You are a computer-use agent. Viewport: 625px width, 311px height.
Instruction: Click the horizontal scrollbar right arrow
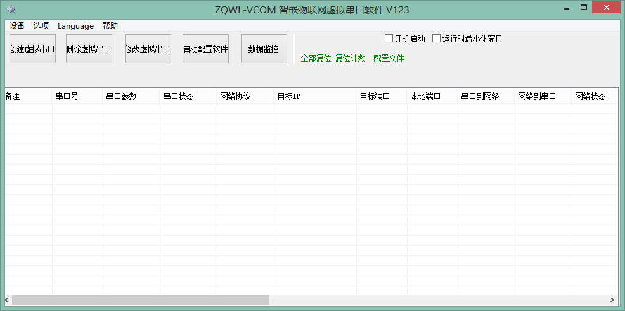612,300
